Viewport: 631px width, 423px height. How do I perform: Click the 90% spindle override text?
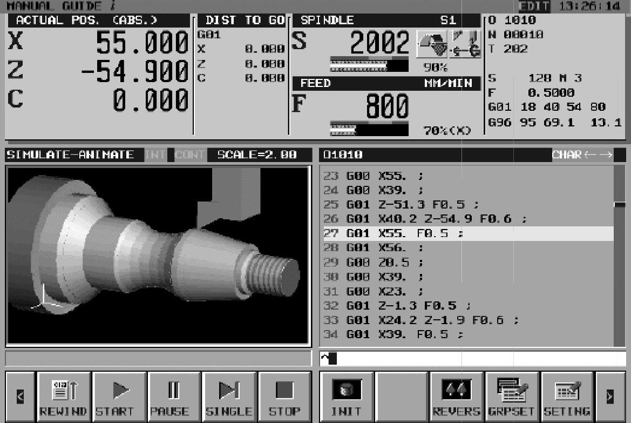(x=436, y=68)
